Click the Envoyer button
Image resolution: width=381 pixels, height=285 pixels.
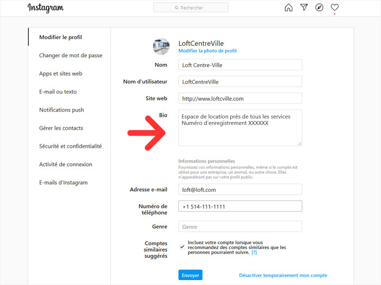pos(190,275)
